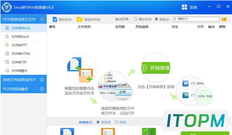Open the output folder browse icon
This screenshot has width=232, height=135.
224,19
